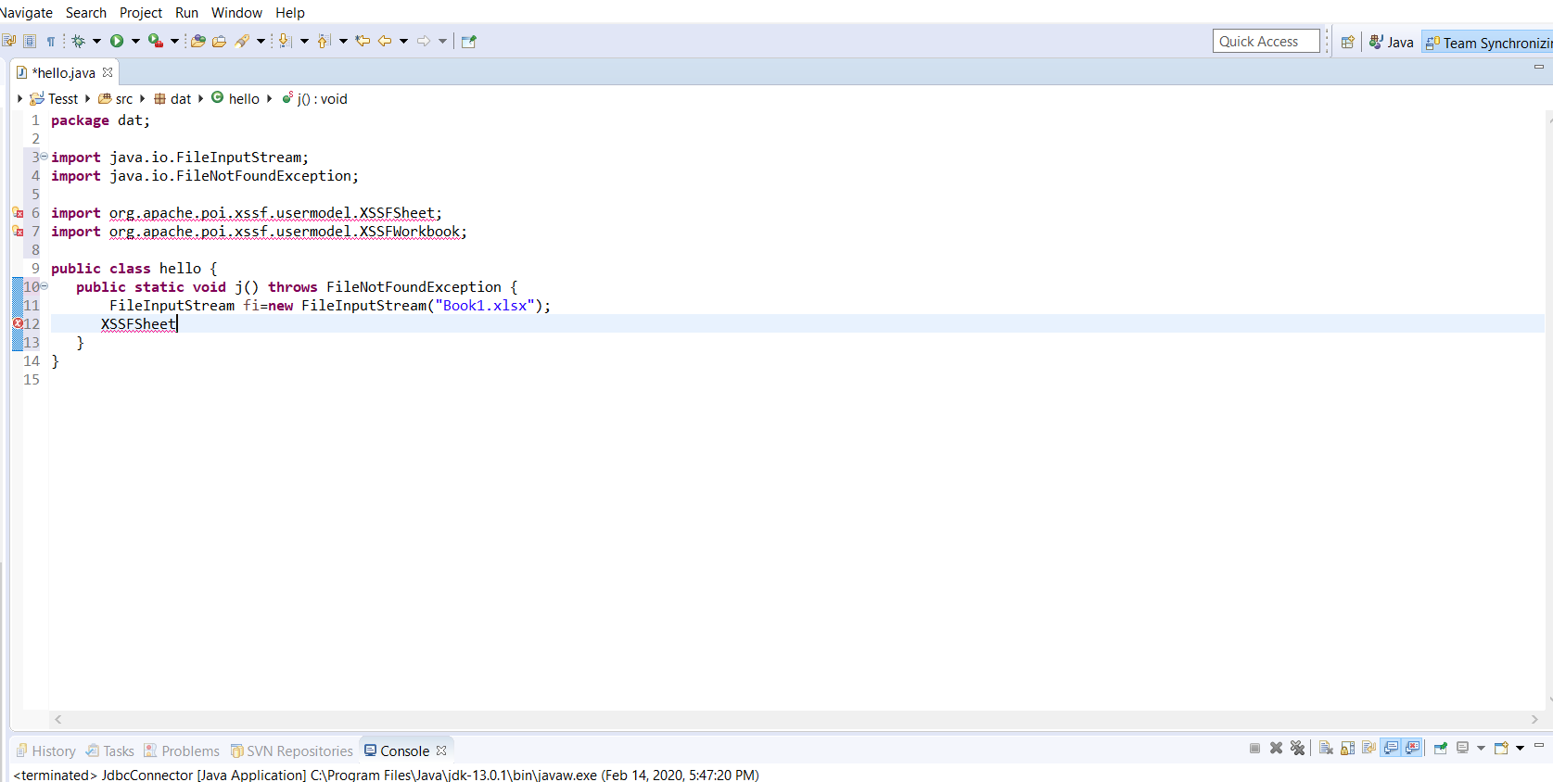
Task: Toggle Scroll Lock in Console toolbar
Action: pyautogui.click(x=1347, y=749)
